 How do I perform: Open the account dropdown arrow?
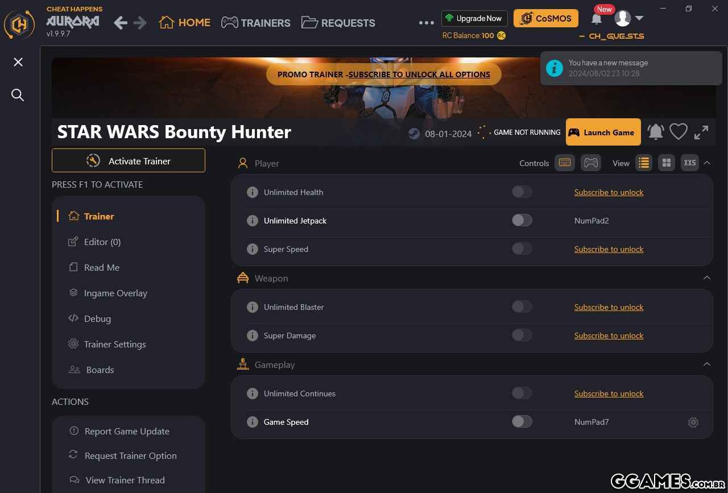[x=639, y=18]
